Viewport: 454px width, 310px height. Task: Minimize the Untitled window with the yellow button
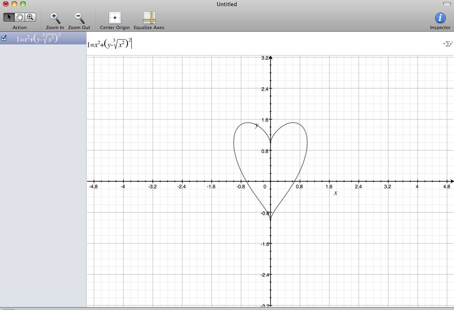(x=14, y=4)
